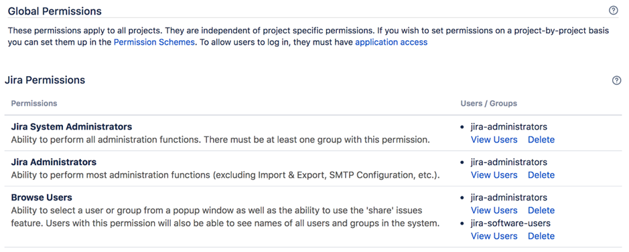Viewport: 629px width, 252px height.
Task: Click the 'Users / Groups' column header
Action: (488, 103)
